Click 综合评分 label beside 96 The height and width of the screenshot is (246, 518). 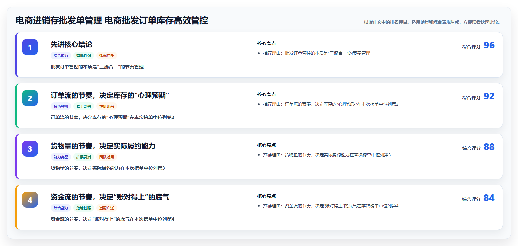click(471, 47)
